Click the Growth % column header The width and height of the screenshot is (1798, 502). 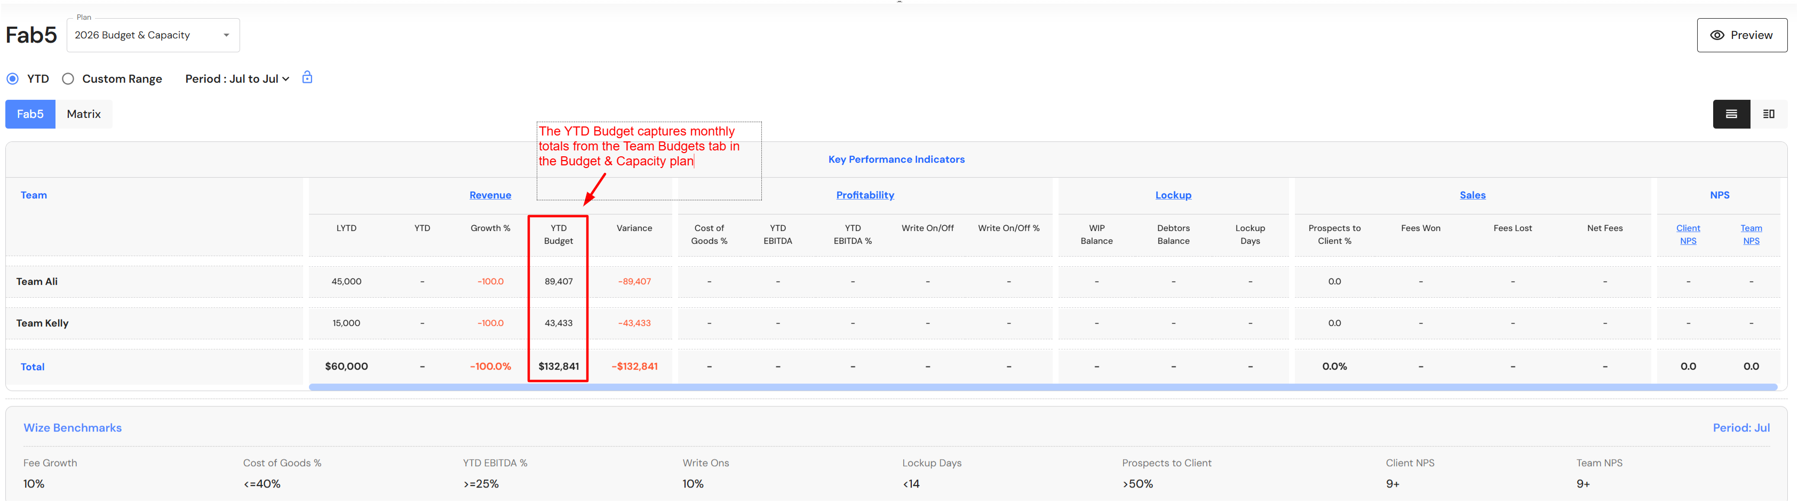[x=490, y=228]
